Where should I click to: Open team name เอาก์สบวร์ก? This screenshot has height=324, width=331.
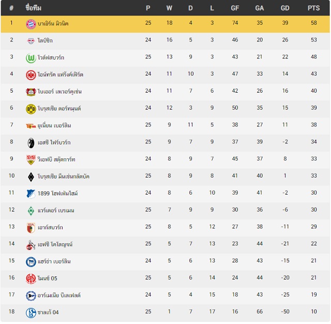50,228
